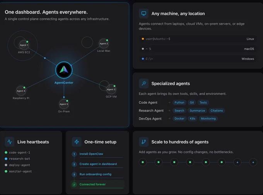Click the green status dot of code-agent-1

[6, 152]
